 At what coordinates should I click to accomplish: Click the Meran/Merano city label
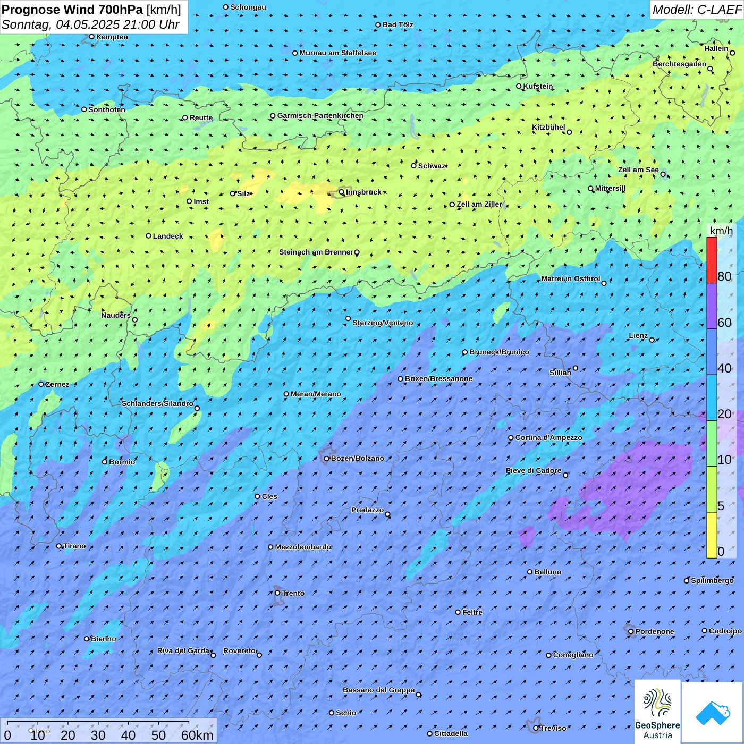coord(316,394)
